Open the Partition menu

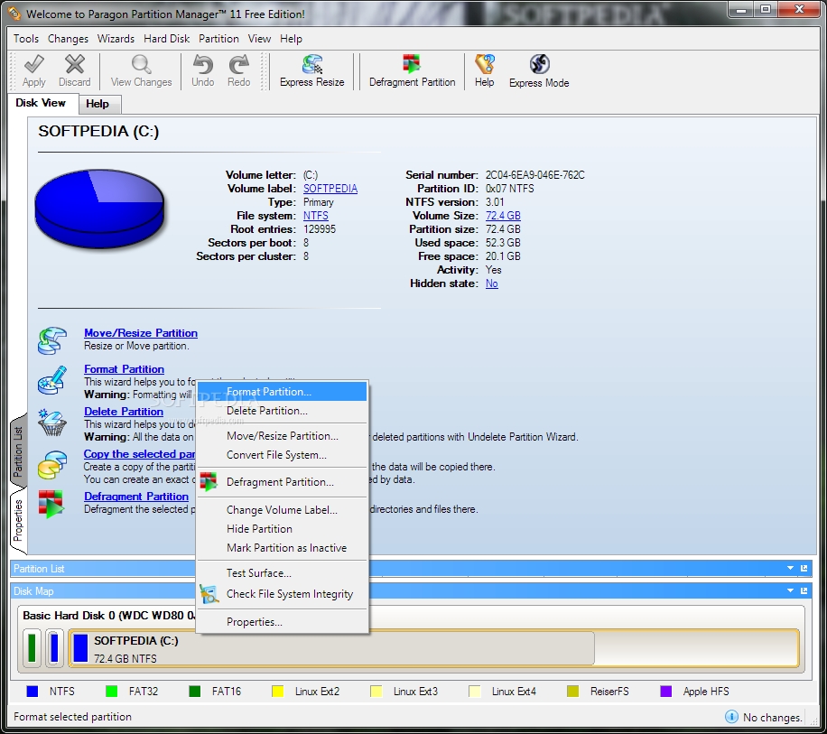coord(218,39)
